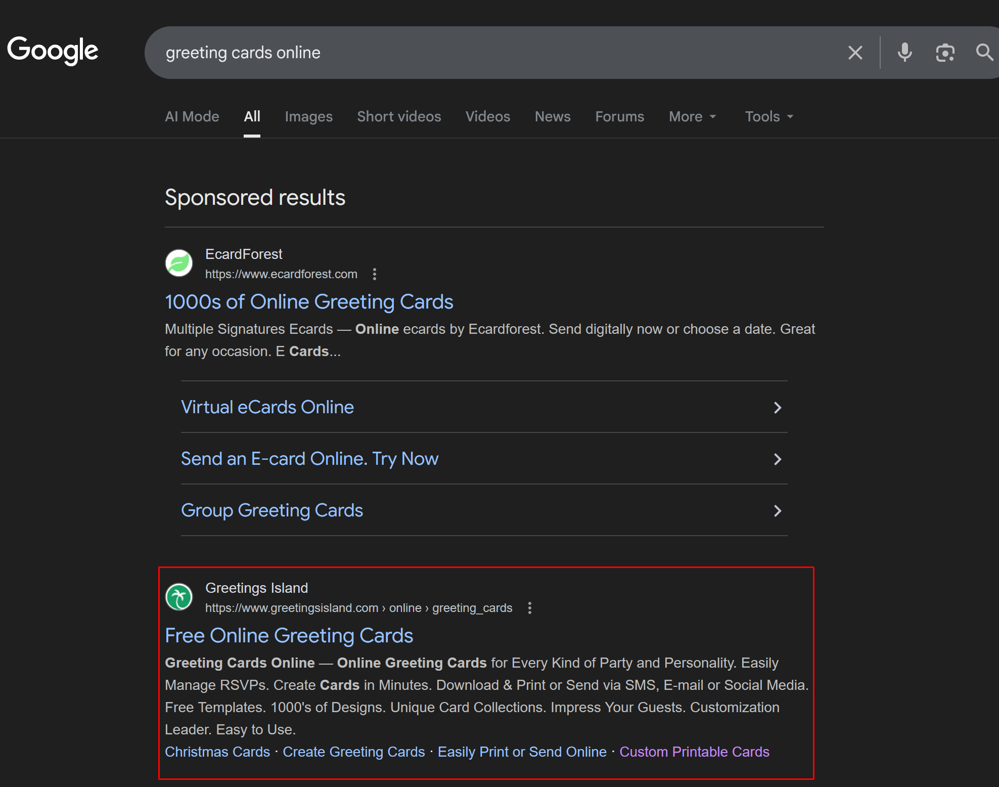Screen dimensions: 999x787
Task: Open EcardForest ad three-dot options
Action: [x=374, y=274]
